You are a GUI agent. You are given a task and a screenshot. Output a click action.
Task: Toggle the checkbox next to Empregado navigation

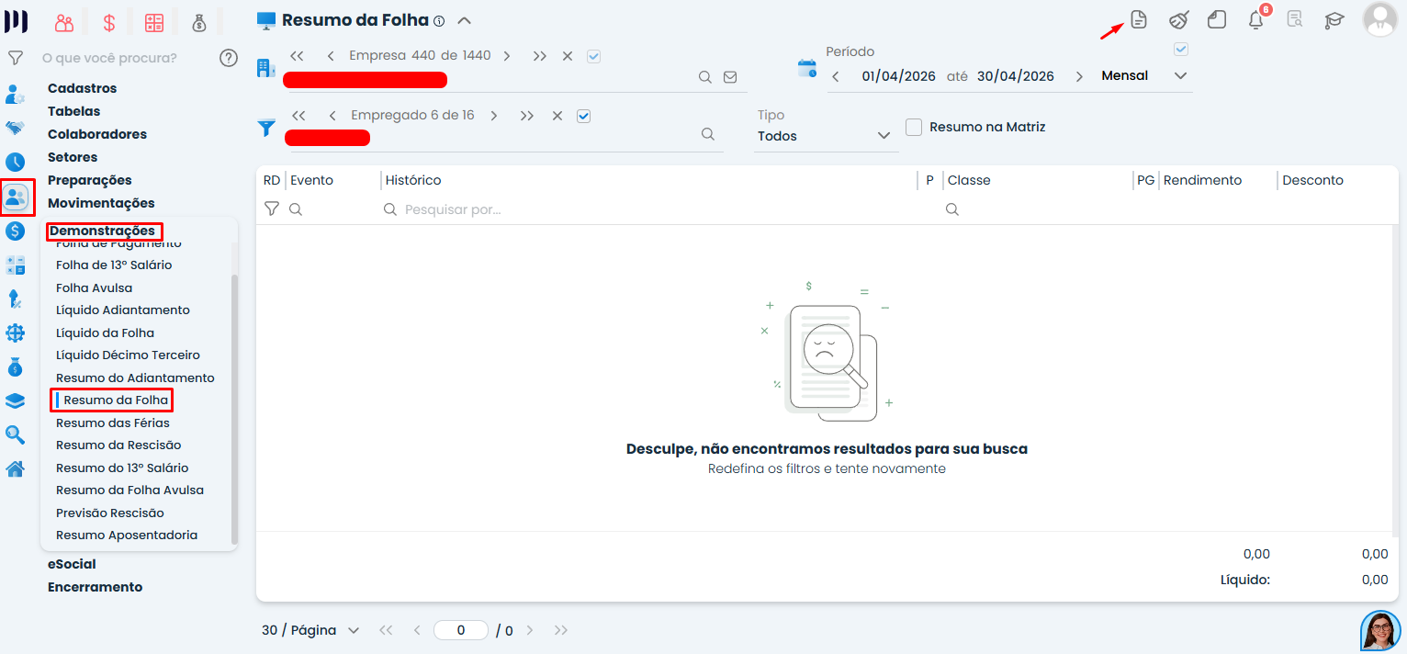pyautogui.click(x=583, y=116)
